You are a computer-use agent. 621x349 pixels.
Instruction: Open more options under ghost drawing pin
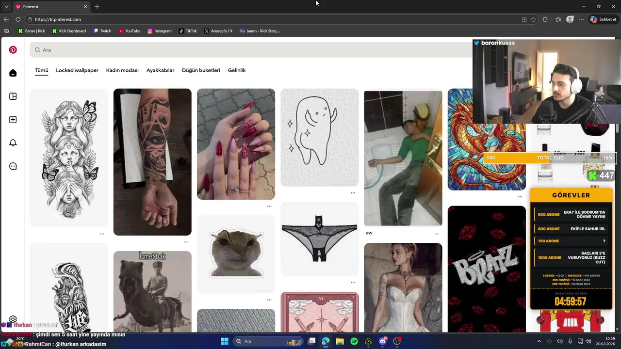(x=353, y=193)
